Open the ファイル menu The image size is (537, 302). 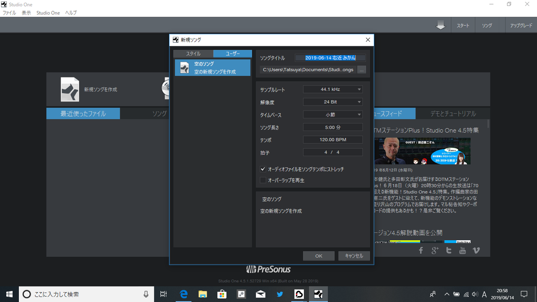[x=9, y=13]
